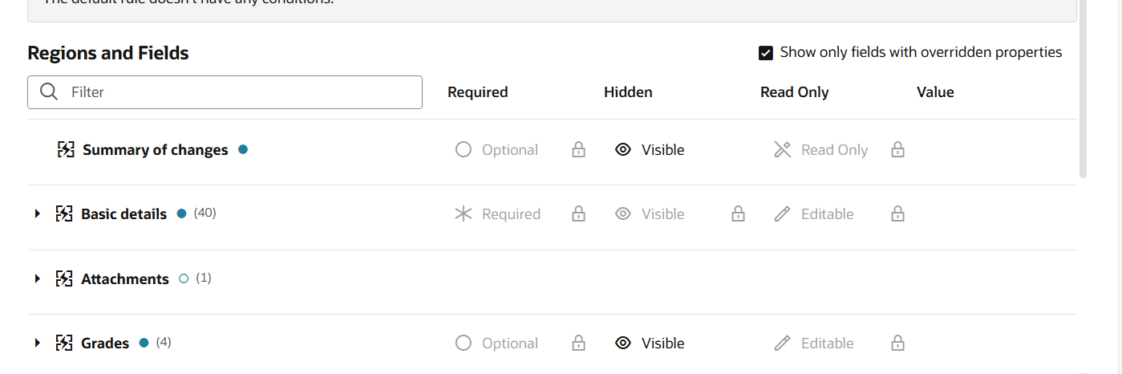Click the Attachments region icon

[64, 278]
